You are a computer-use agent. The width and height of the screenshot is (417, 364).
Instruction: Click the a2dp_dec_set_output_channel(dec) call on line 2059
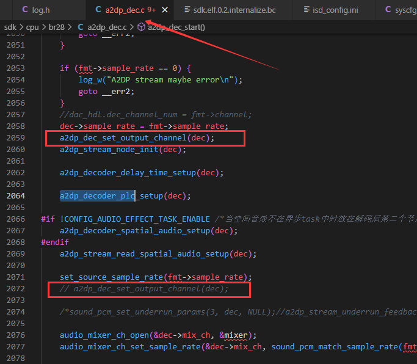point(137,138)
